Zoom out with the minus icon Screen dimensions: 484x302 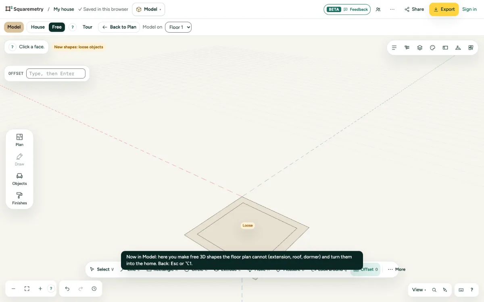pos(13,289)
